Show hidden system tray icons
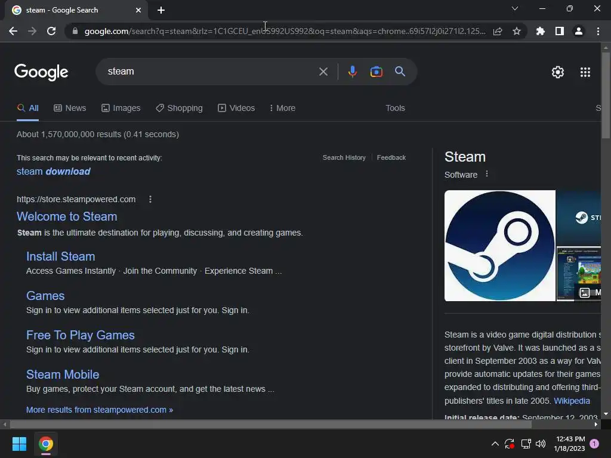The width and height of the screenshot is (611, 458). coord(495,444)
